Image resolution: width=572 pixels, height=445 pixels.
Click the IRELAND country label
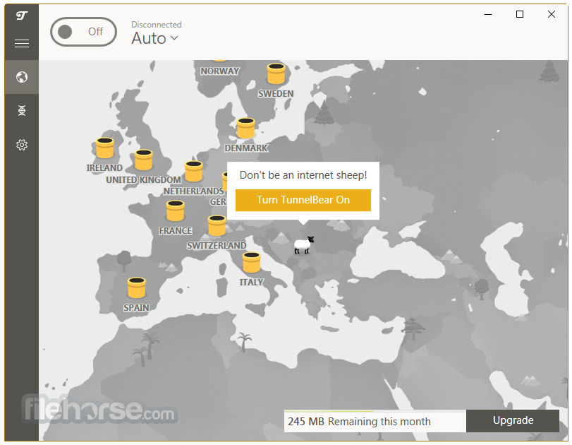tap(104, 167)
